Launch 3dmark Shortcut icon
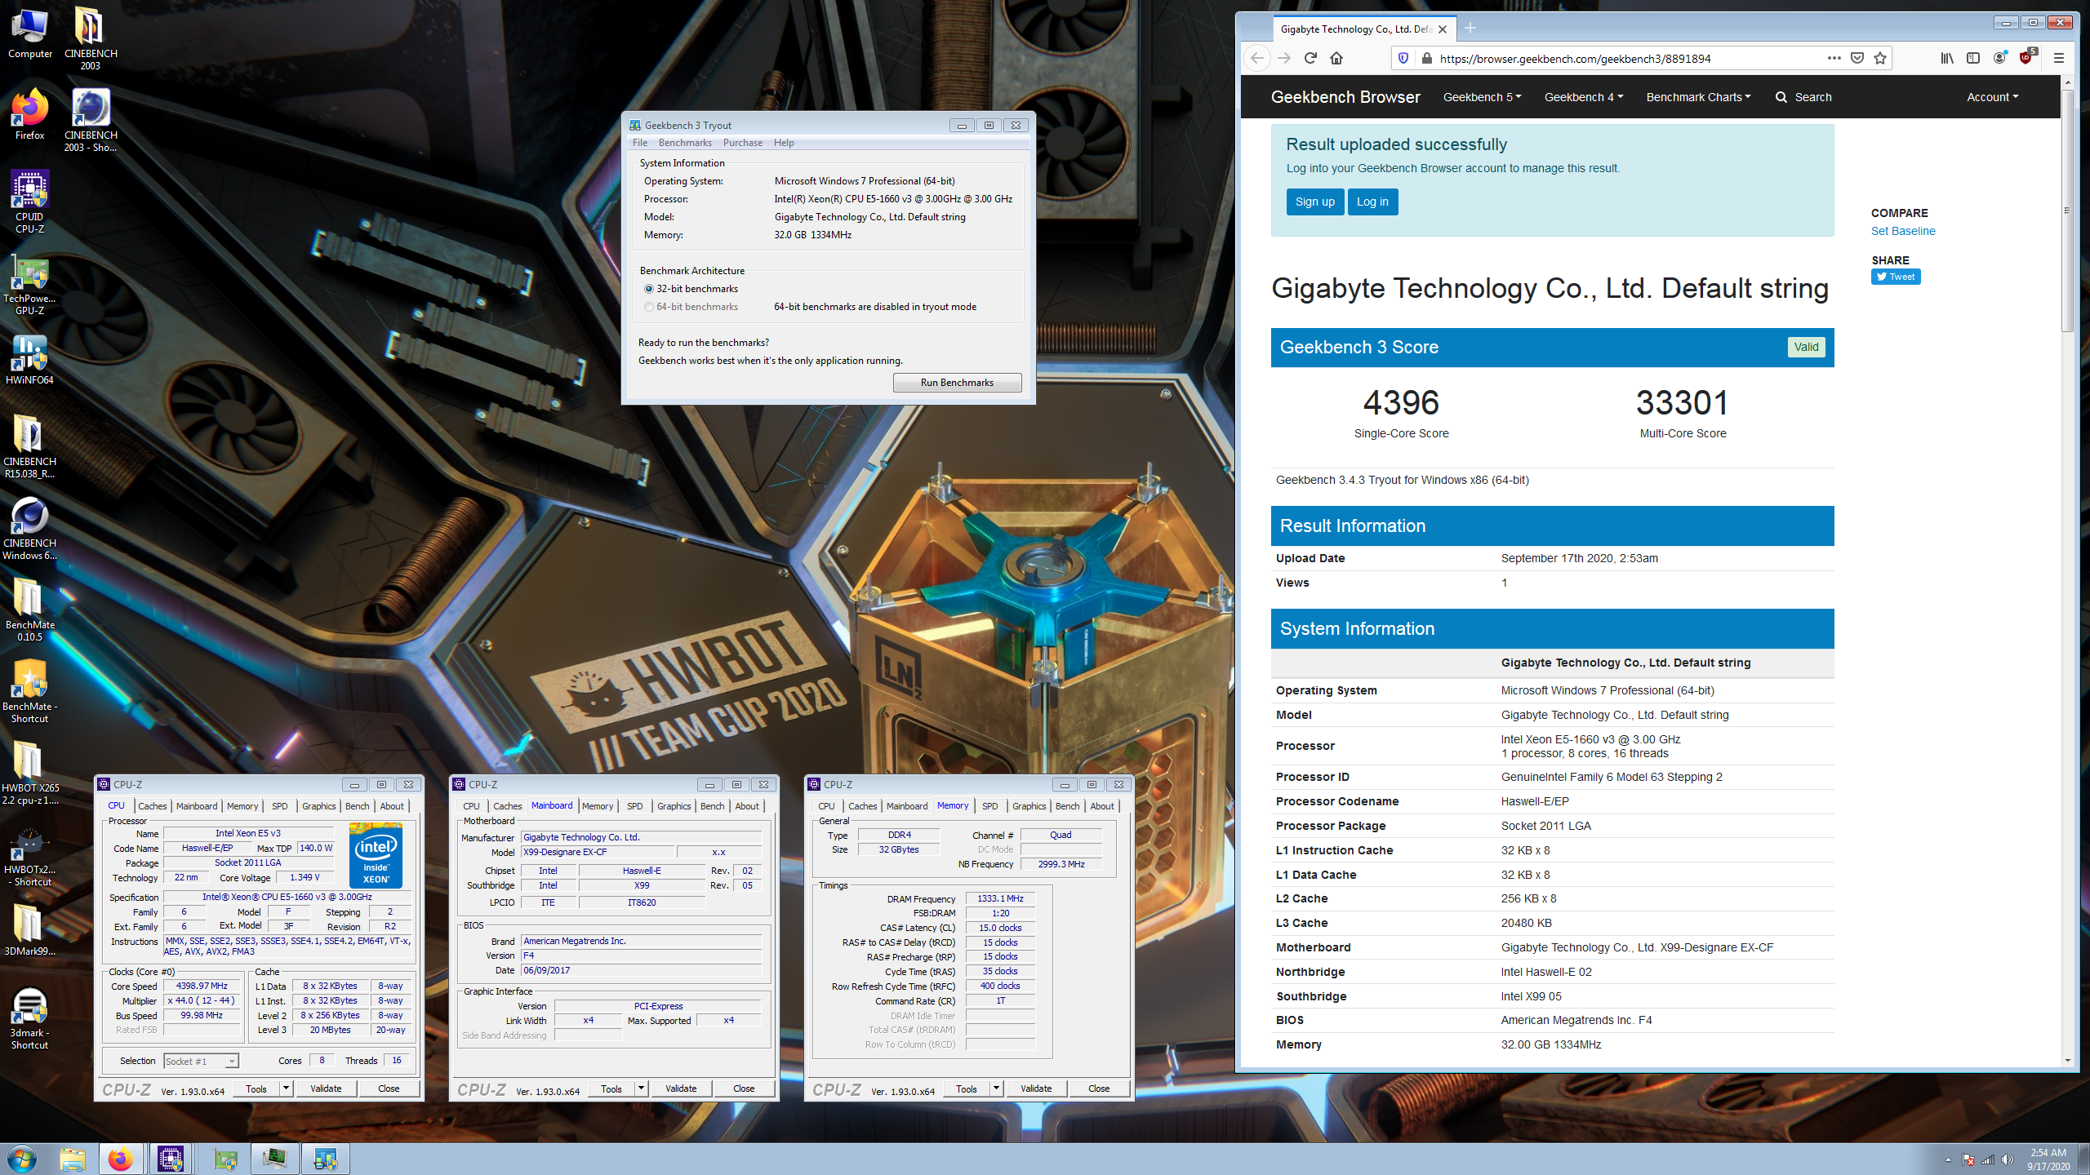The width and height of the screenshot is (2090, 1175). 30,1018
